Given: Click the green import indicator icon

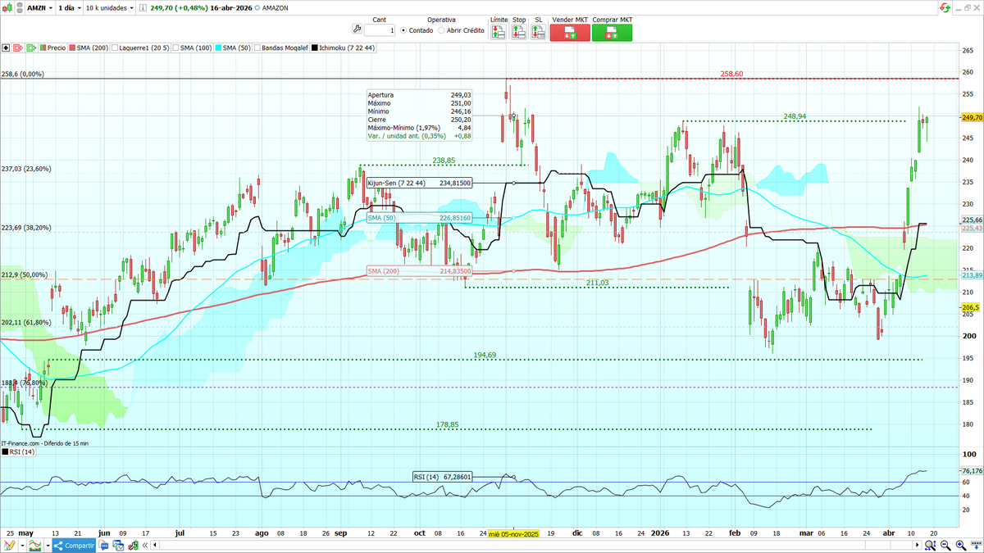Looking at the screenshot, I should click(31, 48).
